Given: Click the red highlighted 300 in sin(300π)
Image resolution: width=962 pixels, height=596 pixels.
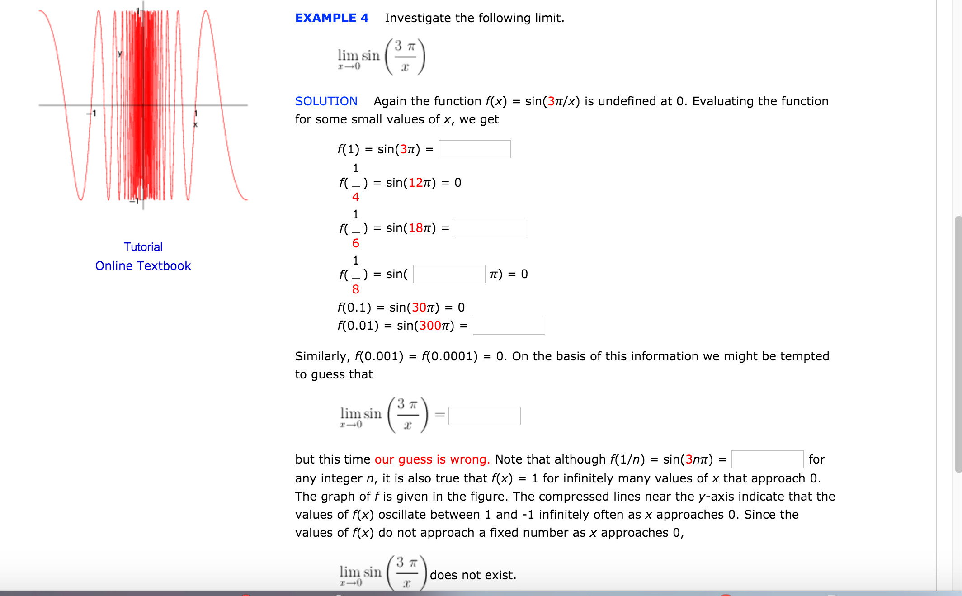Looking at the screenshot, I should [429, 330].
